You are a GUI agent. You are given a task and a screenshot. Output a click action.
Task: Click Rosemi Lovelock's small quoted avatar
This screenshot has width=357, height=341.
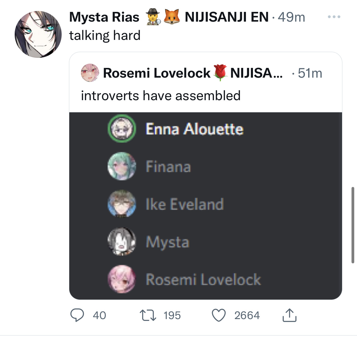click(90, 73)
